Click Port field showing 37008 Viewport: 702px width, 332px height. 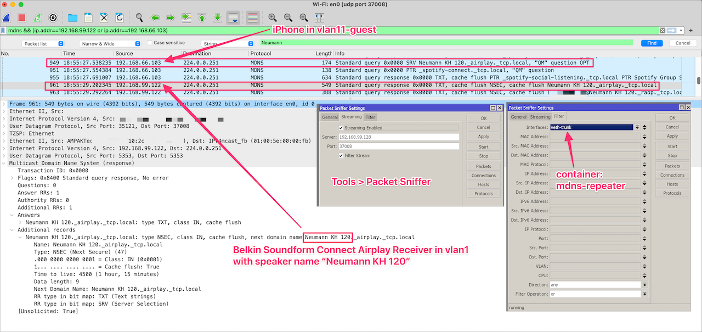click(x=398, y=147)
